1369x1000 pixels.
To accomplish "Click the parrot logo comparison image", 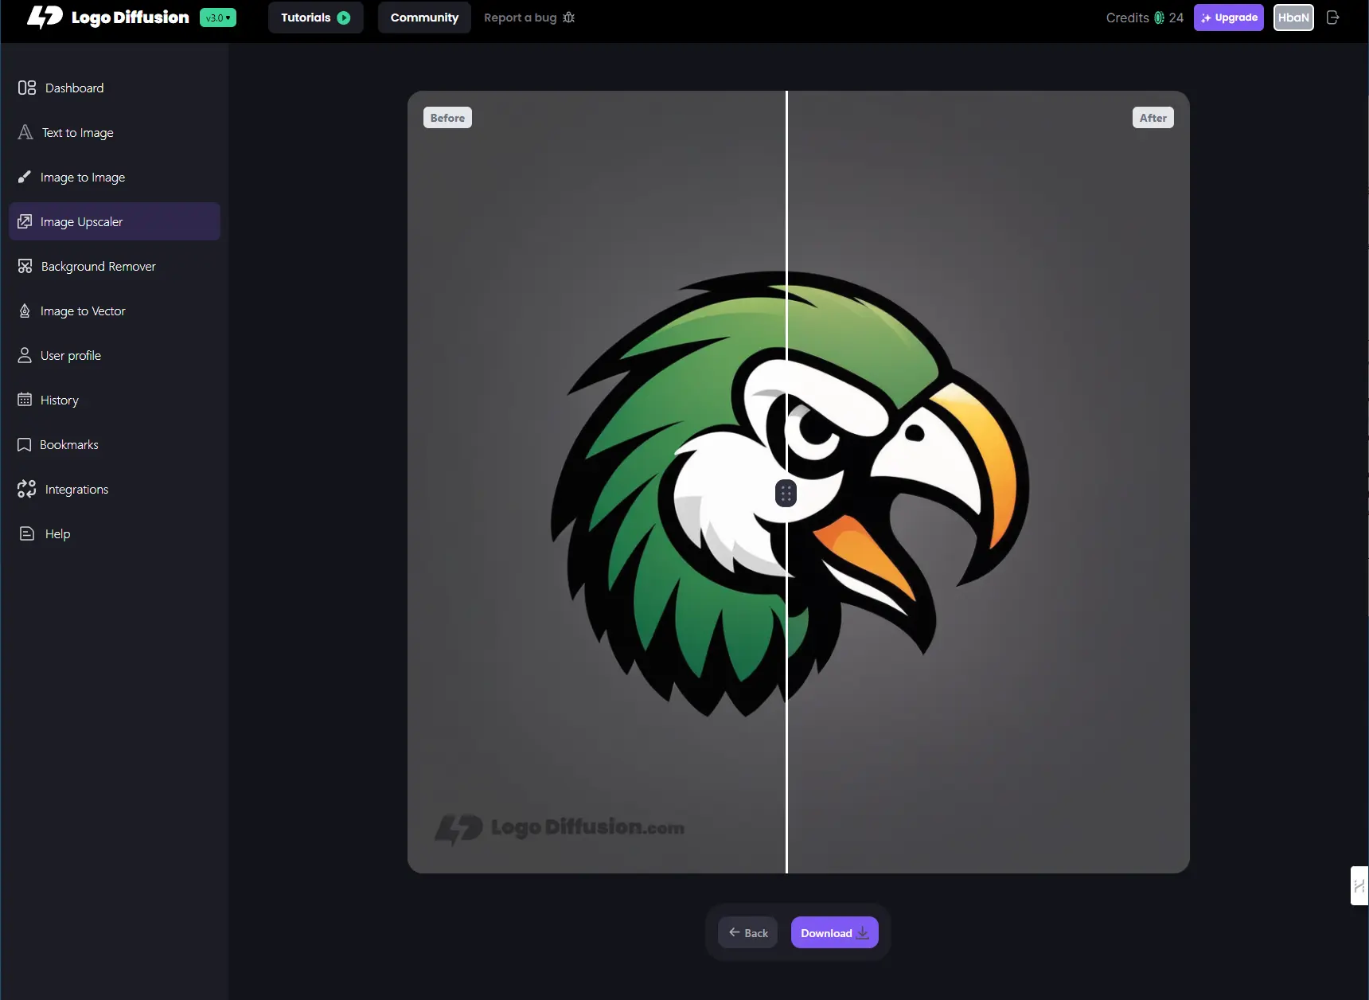I will point(798,482).
